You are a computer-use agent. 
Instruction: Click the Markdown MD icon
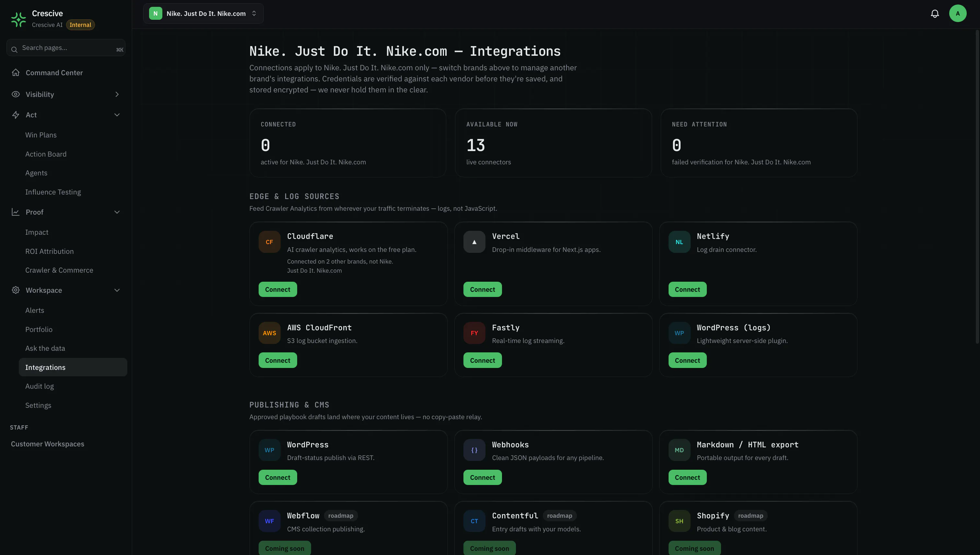coord(679,450)
